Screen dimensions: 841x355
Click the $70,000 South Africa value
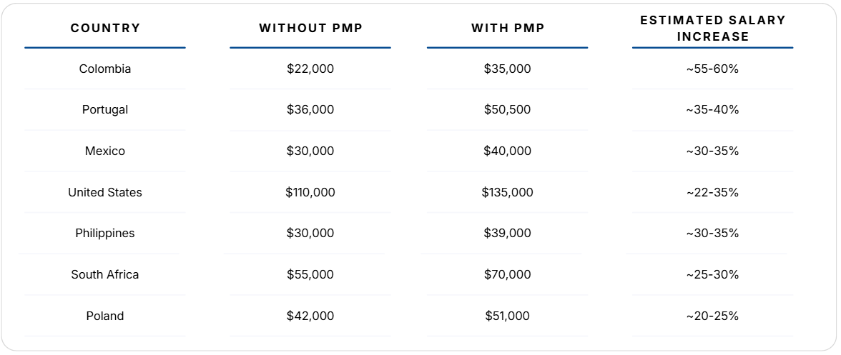click(508, 275)
